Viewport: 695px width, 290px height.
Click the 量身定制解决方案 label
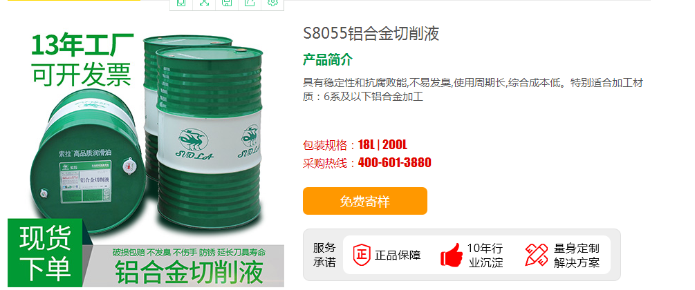click(576, 255)
